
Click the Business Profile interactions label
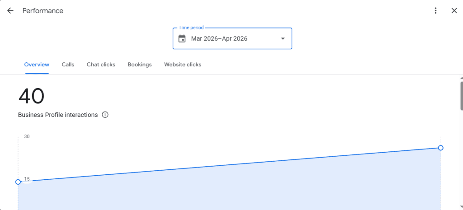pos(58,115)
